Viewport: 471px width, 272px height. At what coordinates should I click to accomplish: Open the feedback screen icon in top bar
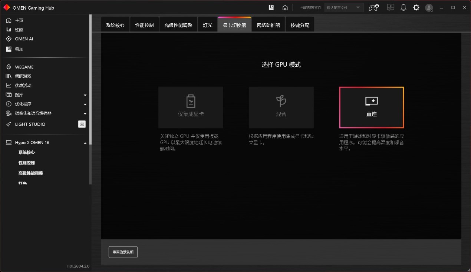coord(391,7)
